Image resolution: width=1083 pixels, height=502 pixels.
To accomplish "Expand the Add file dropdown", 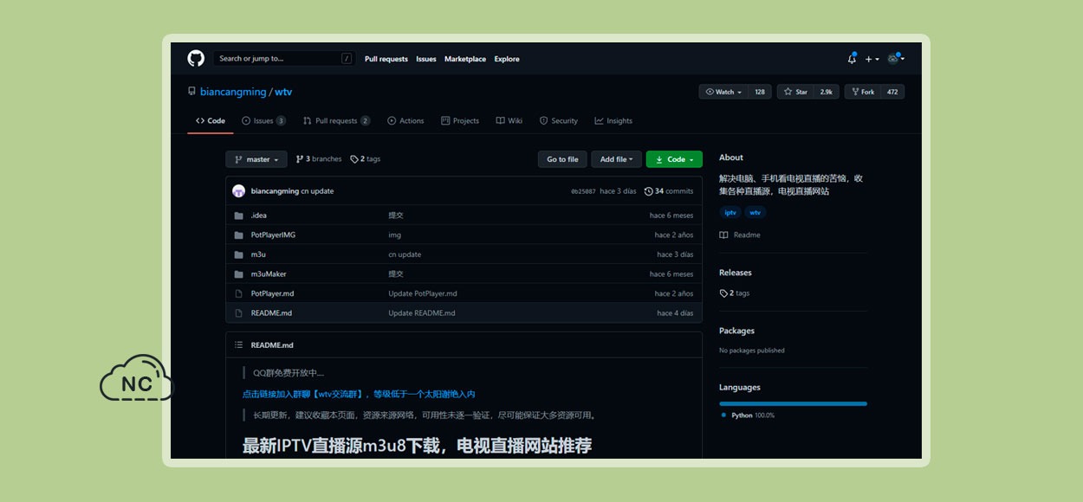I will click(x=617, y=159).
